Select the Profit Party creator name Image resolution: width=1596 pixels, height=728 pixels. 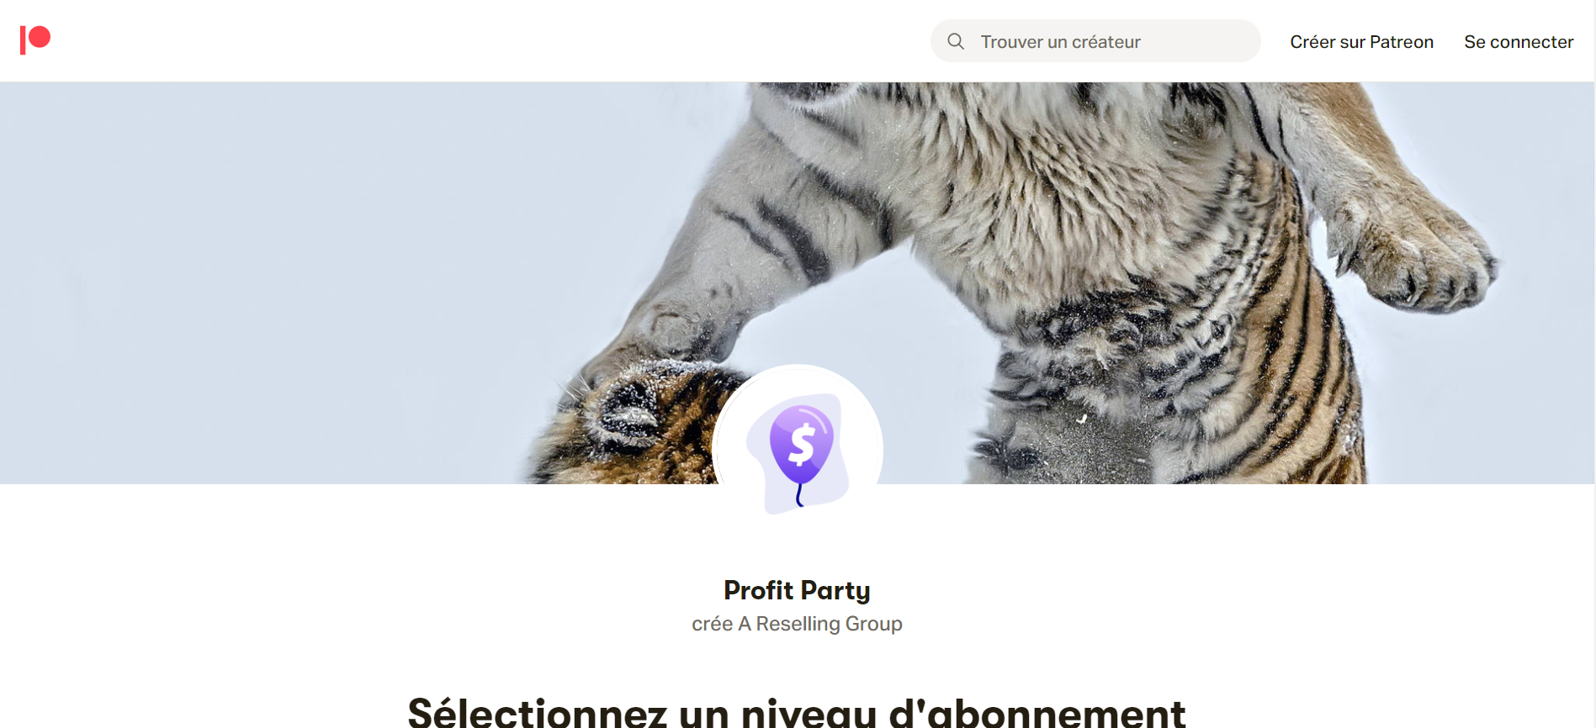[x=797, y=590]
